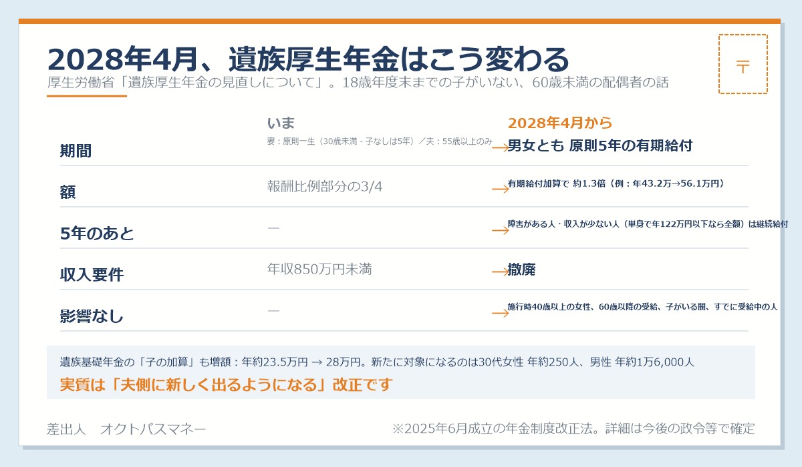This screenshot has height=467, width=802.
Task: Select the row label '期間'
Action: pos(76,151)
